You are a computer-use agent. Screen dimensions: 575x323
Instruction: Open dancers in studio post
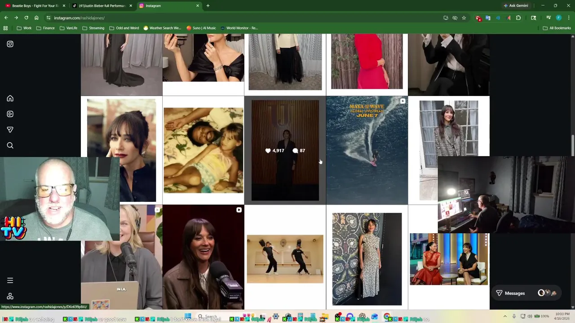click(x=285, y=258)
